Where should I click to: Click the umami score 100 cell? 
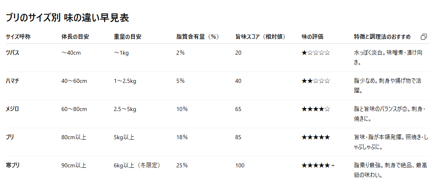coord(240,165)
